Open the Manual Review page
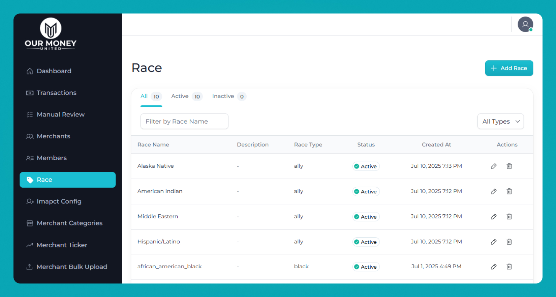Viewport: 556px width, 297px height. pyautogui.click(x=60, y=115)
